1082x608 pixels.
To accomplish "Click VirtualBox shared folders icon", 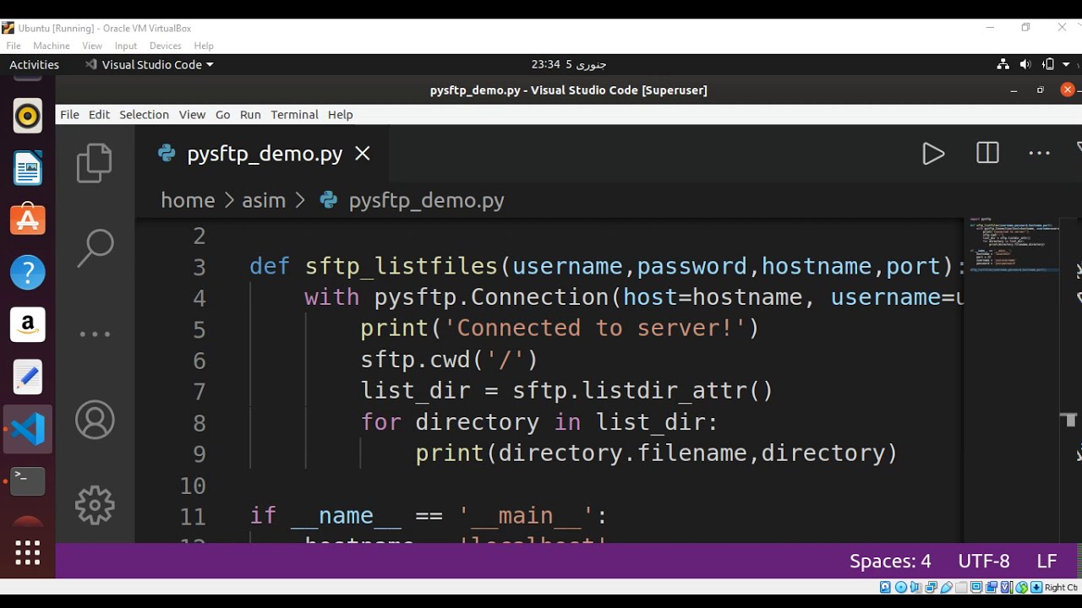I will point(961,588).
